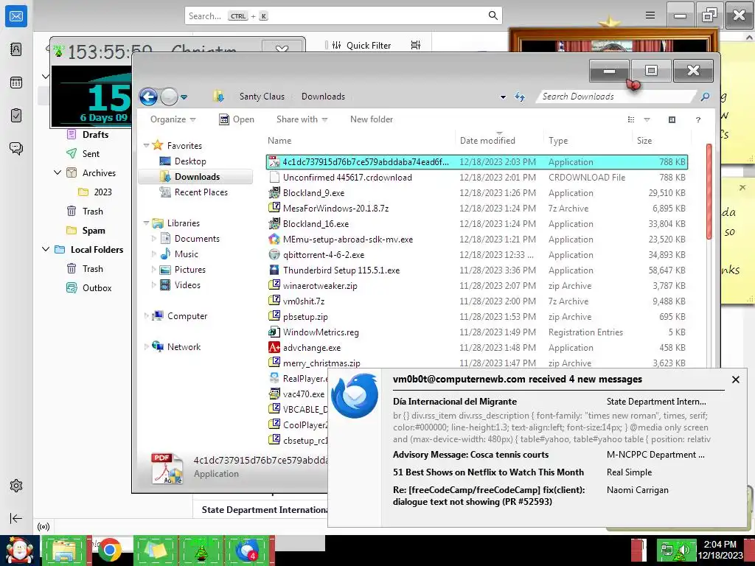The image size is (755, 566).
Task: Click the Santa start button on taskbar
Action: 19,551
